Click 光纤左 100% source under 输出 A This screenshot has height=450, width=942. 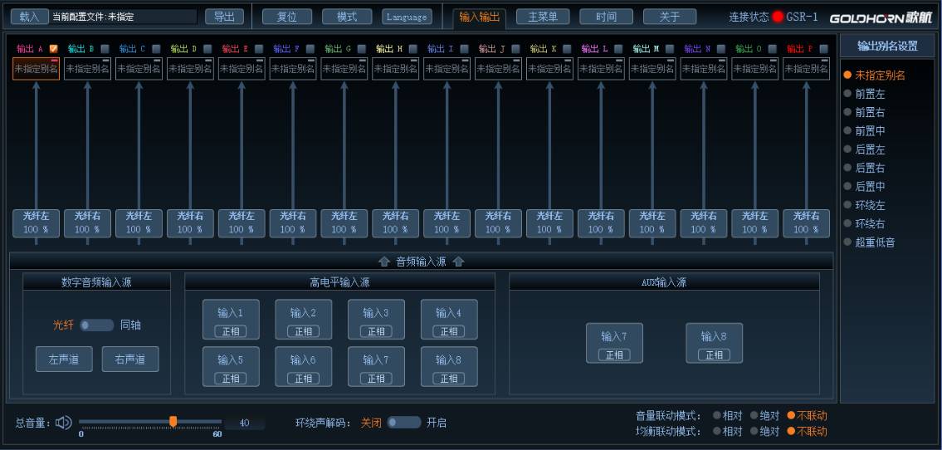[x=36, y=223]
